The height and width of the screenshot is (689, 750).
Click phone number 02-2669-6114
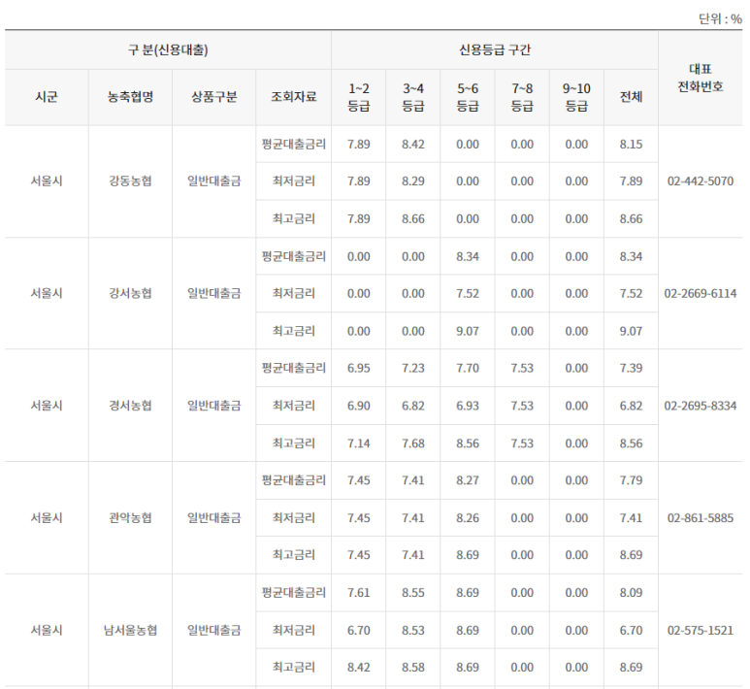click(701, 293)
